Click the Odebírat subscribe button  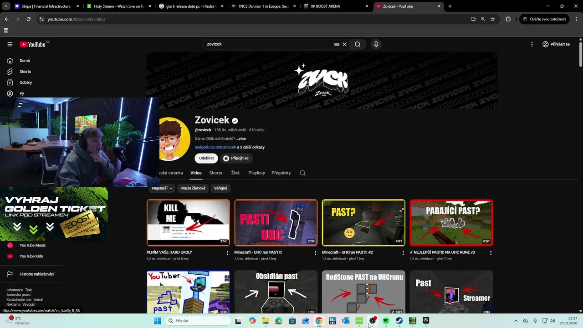click(x=206, y=158)
